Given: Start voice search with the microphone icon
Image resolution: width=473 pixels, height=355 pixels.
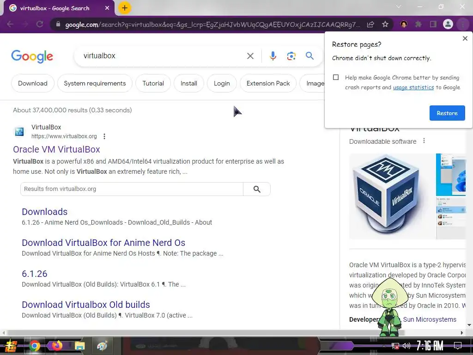Looking at the screenshot, I should (273, 56).
